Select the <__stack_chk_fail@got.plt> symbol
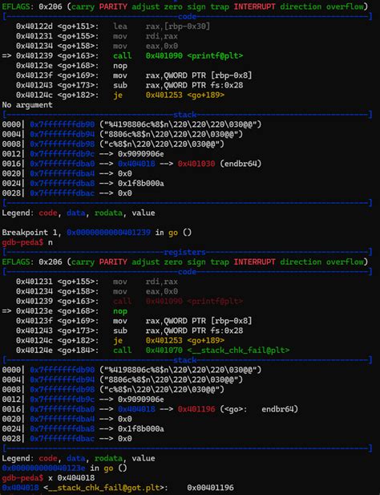380x495 pixels. tap(106, 488)
